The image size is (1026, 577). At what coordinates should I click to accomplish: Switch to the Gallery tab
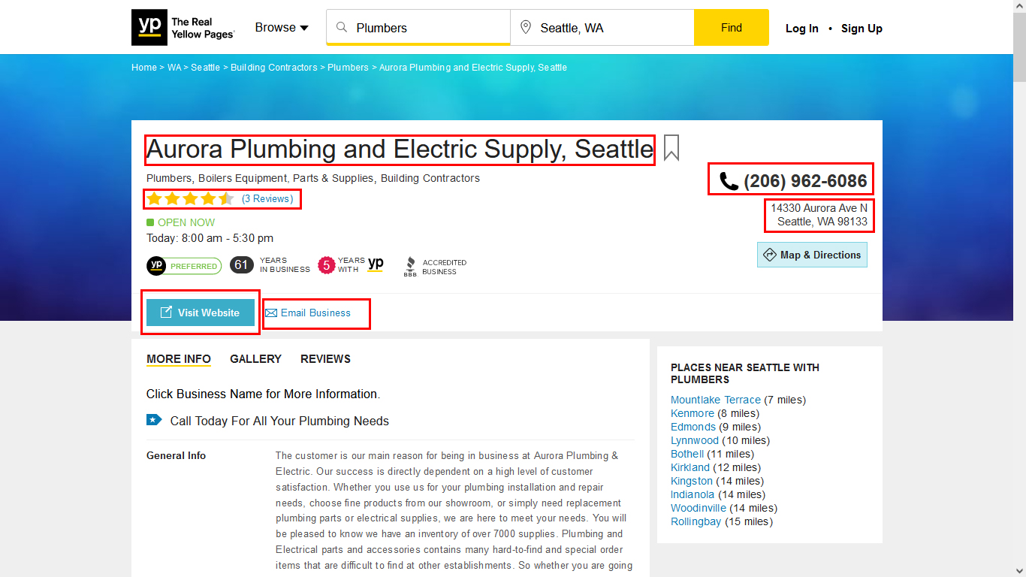pyautogui.click(x=255, y=359)
